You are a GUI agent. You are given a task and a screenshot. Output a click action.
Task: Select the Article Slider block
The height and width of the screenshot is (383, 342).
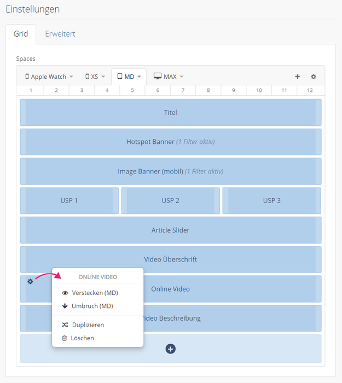(171, 230)
